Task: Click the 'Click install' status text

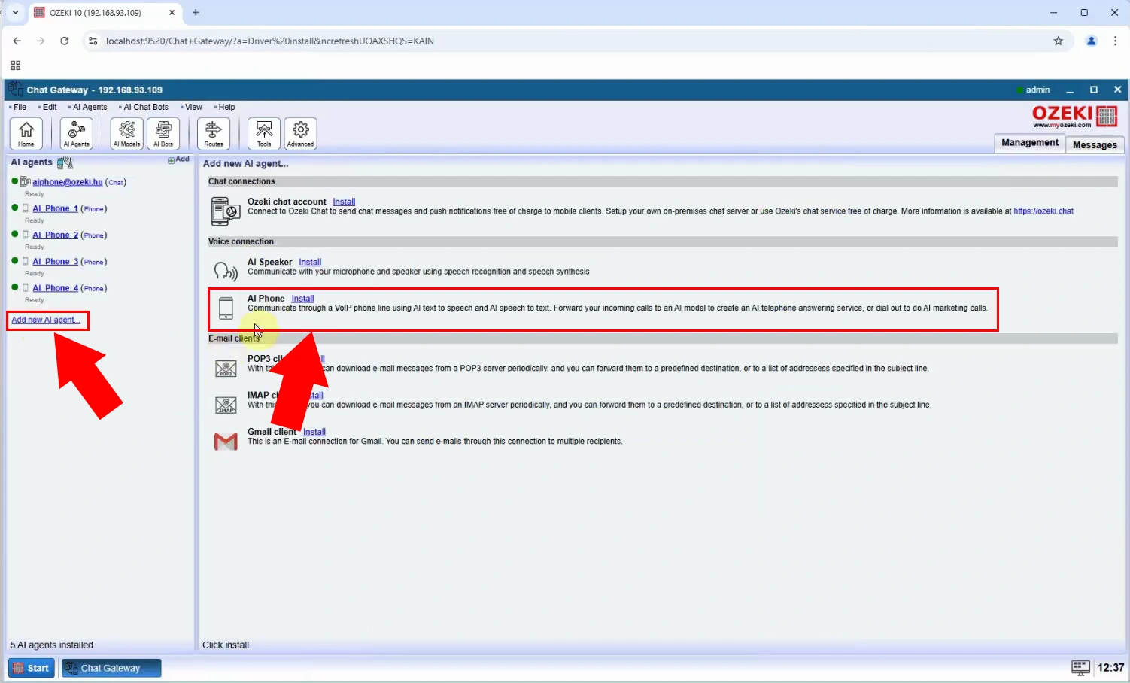Action: [x=226, y=645]
